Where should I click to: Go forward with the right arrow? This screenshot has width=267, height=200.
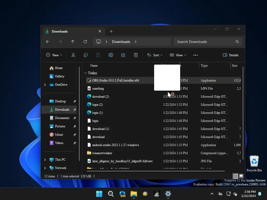pos(60,42)
